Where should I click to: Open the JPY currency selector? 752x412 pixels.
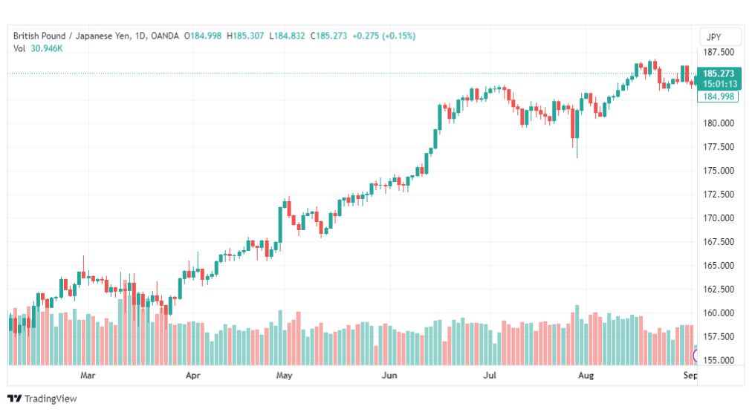[x=720, y=37]
